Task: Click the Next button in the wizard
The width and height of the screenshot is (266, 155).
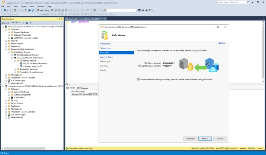Action: tap(205, 138)
